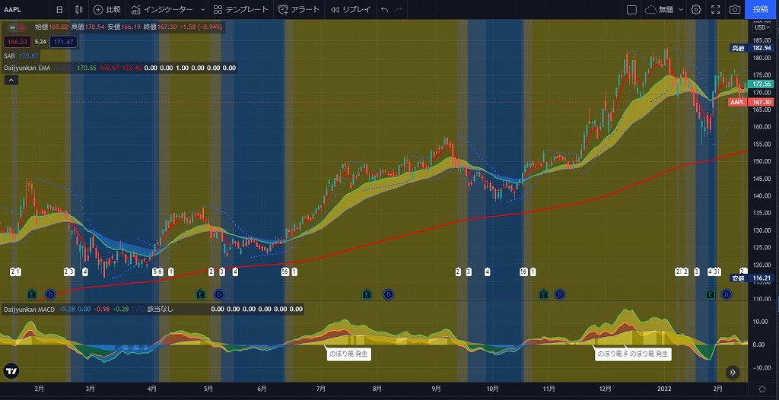The image size is (779, 400).
Task: Click the 比較 compare symbol button
Action: pyautogui.click(x=107, y=10)
